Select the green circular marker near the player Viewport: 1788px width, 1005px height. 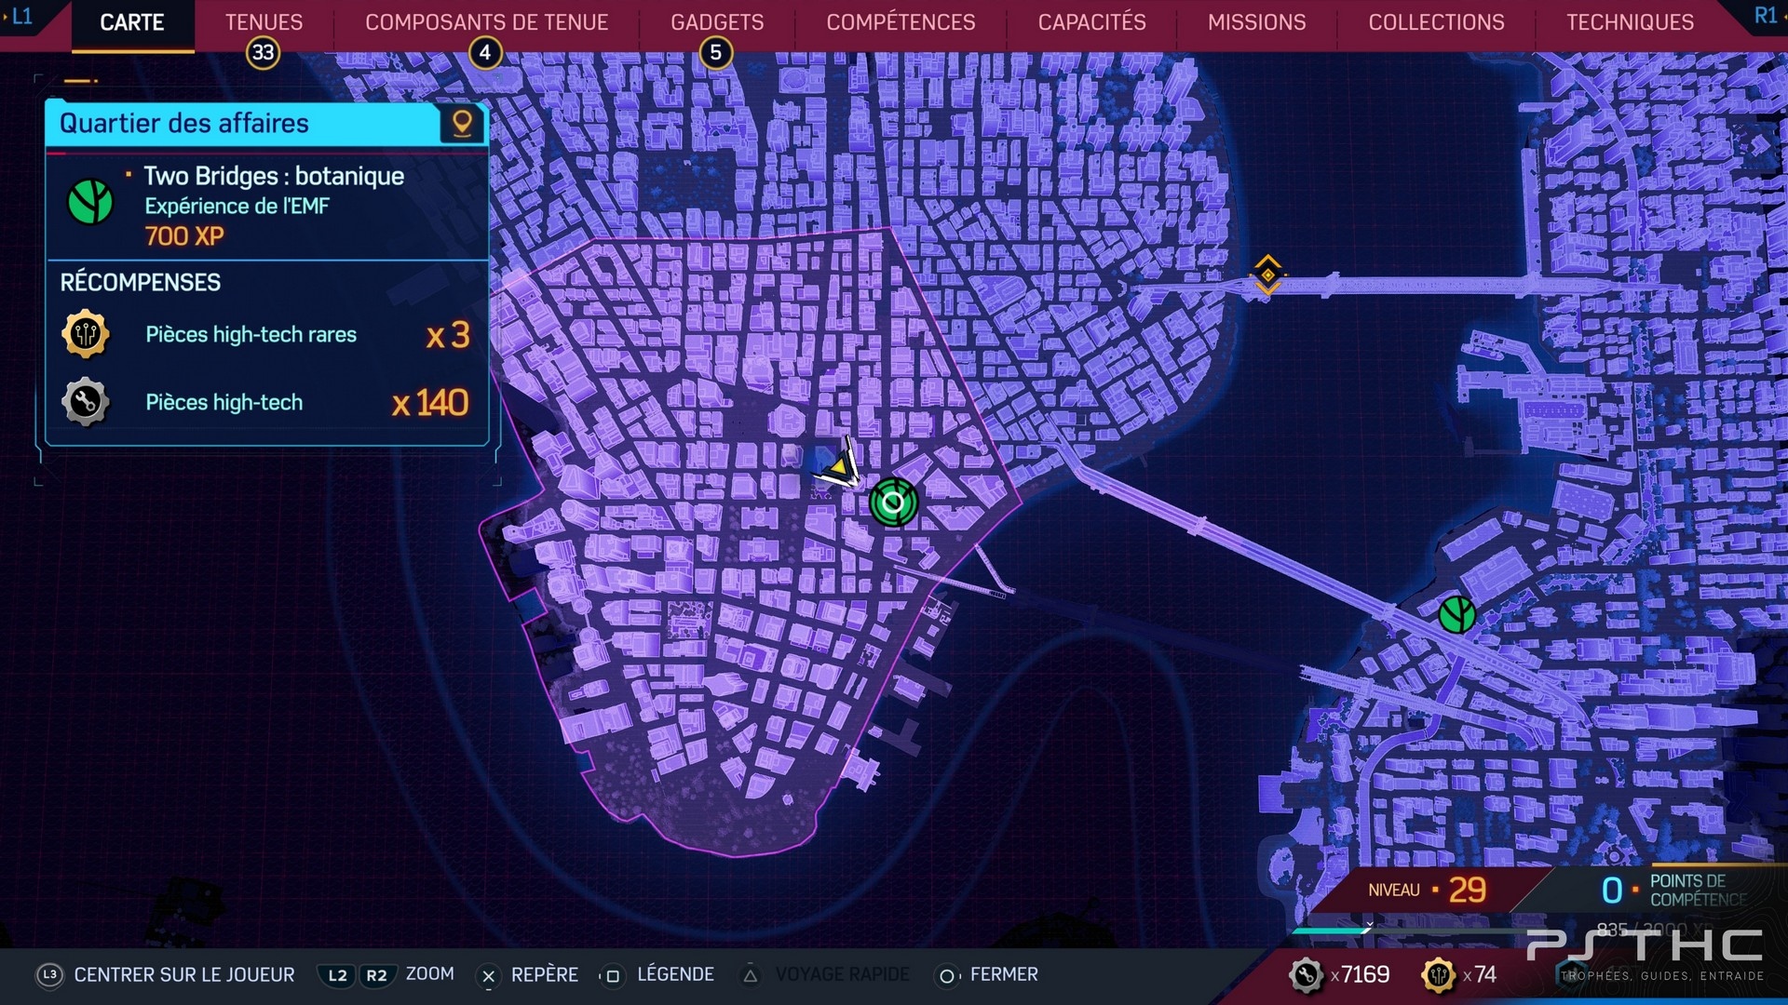tap(893, 502)
